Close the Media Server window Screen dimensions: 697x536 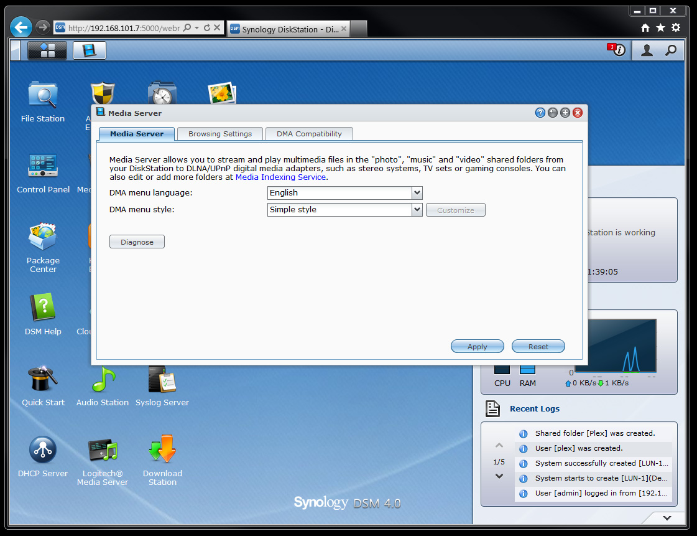[x=578, y=113]
